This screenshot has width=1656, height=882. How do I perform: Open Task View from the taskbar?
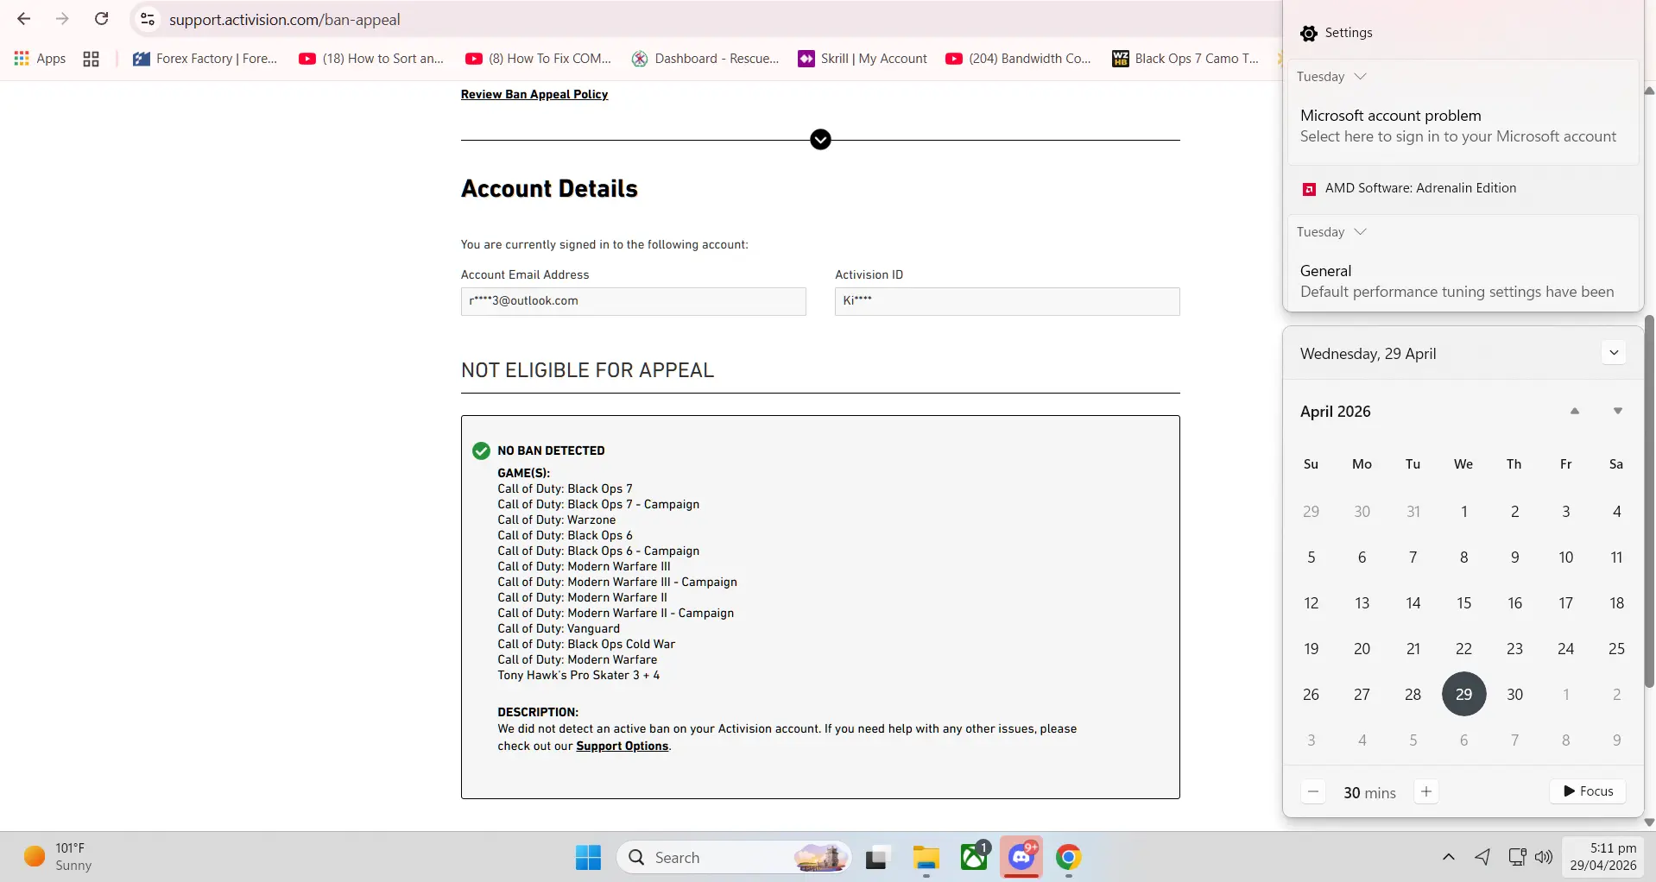877,857
